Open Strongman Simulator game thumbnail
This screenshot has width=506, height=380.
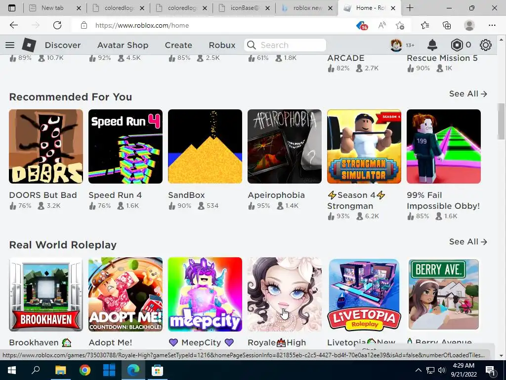click(x=364, y=146)
